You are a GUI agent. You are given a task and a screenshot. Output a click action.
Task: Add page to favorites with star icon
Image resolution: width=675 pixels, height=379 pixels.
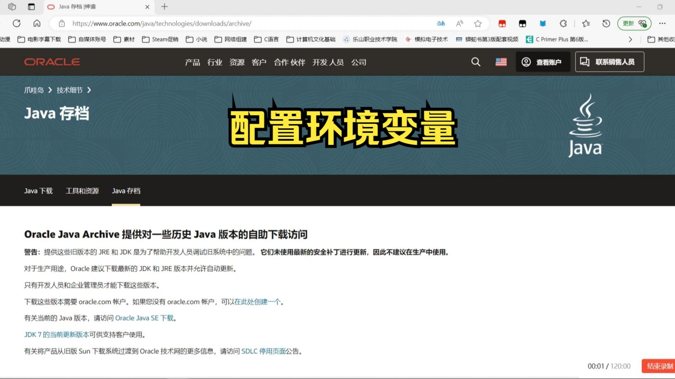click(478, 24)
